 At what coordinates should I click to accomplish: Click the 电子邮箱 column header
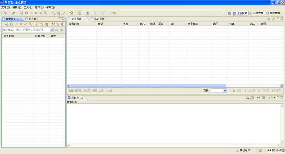198,24
